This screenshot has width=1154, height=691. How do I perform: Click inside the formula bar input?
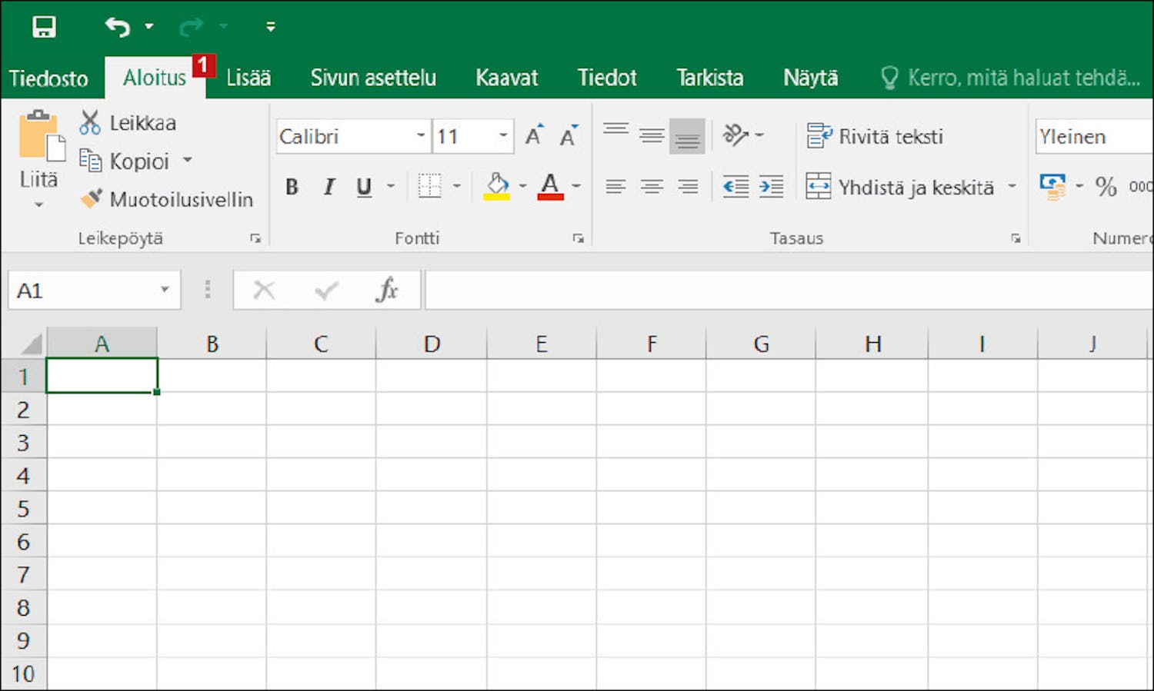[x=789, y=291]
